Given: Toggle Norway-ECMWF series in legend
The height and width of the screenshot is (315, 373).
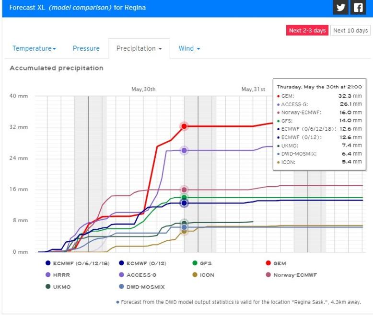Looking at the screenshot, I should [x=291, y=275].
